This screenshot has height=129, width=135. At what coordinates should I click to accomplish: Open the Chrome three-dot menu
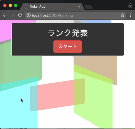pos(130,15)
